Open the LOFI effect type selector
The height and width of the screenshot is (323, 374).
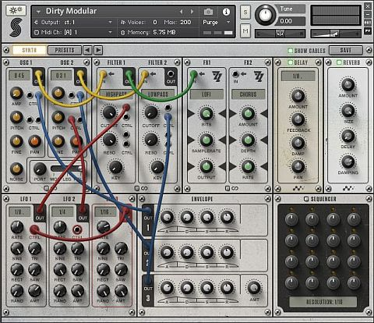click(206, 94)
